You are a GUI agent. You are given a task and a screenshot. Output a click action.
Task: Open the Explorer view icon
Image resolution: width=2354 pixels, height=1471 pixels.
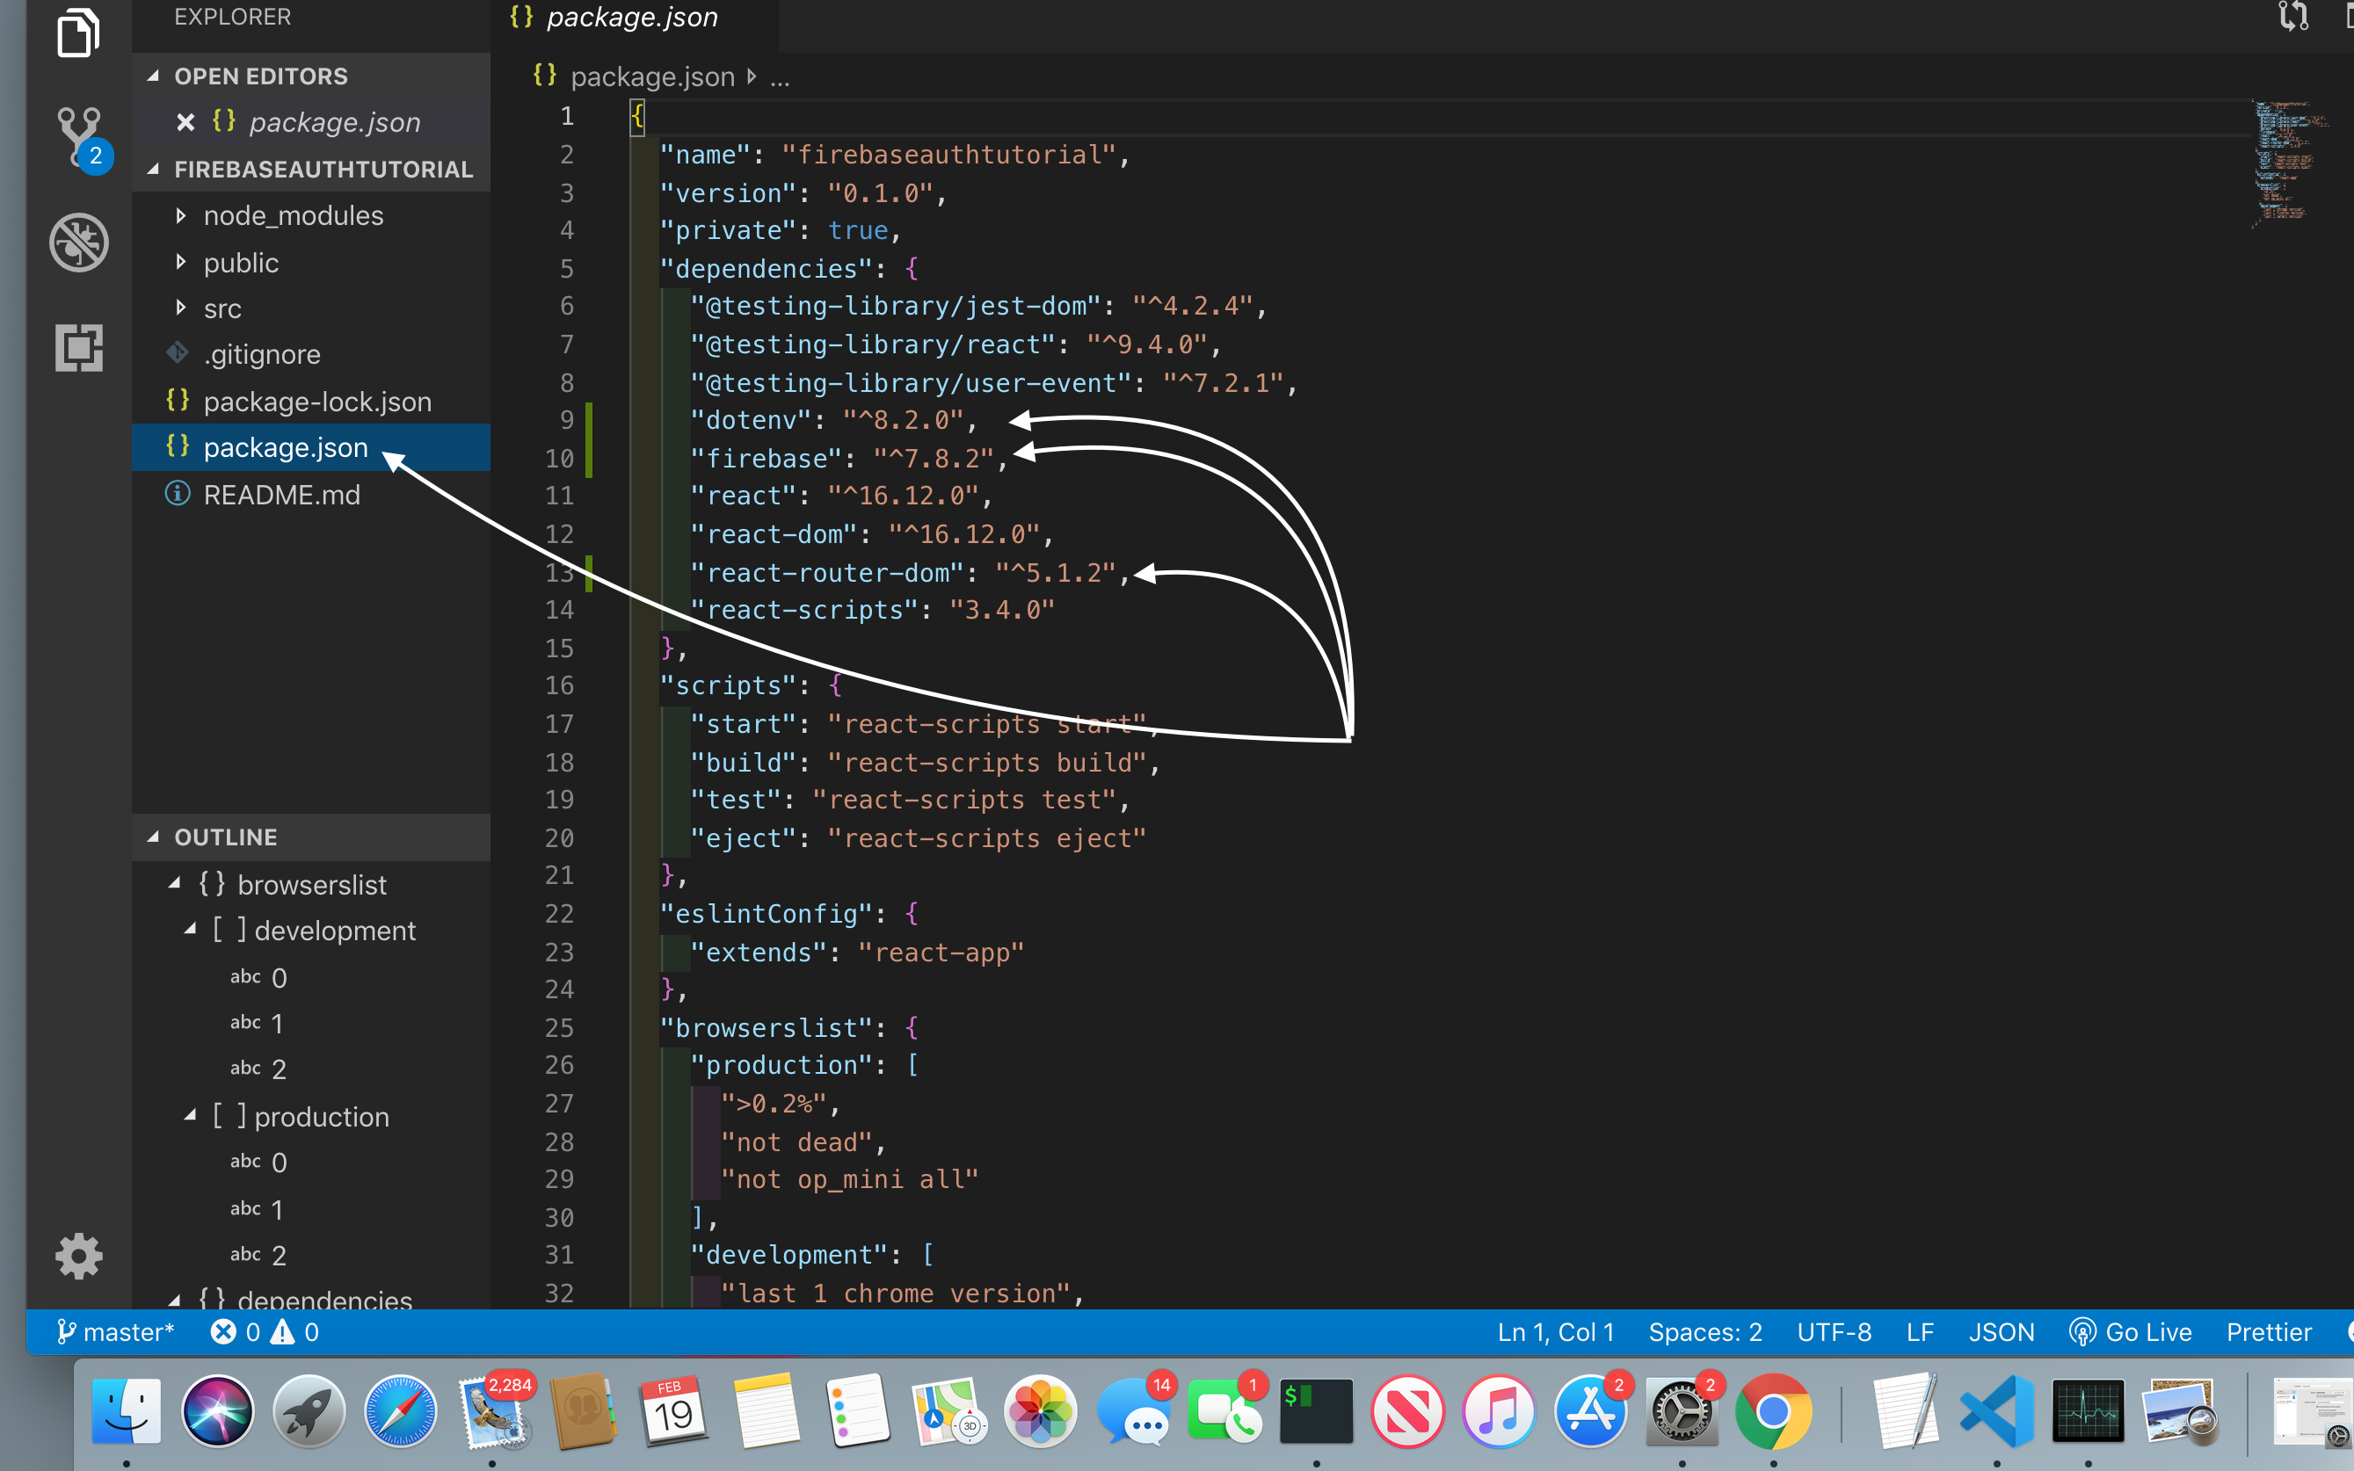(78, 35)
